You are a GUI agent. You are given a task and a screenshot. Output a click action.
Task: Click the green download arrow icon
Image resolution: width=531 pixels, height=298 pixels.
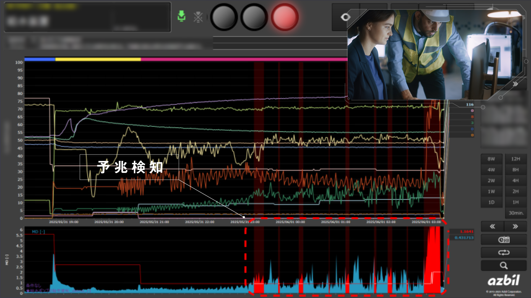181,16
